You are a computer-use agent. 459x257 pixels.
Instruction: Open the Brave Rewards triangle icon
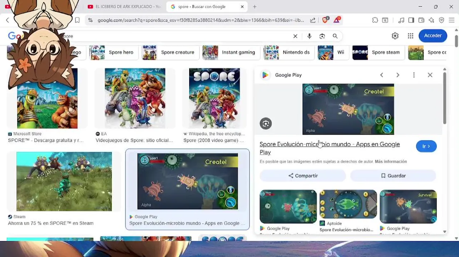click(337, 20)
